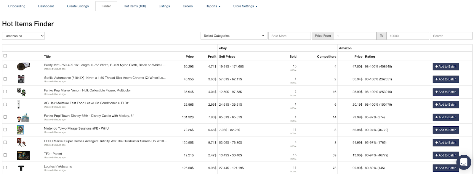Sort by the Rating column header
474x174 pixels.
tap(370, 57)
